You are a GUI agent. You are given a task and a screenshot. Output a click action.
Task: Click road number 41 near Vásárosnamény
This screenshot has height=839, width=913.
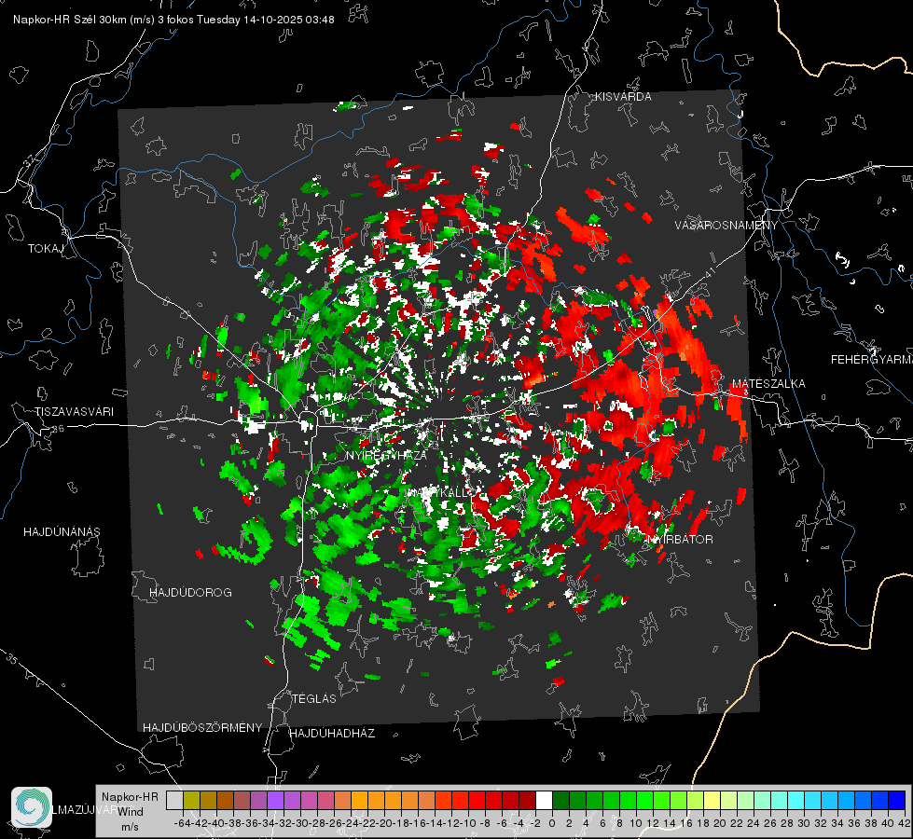709,272
